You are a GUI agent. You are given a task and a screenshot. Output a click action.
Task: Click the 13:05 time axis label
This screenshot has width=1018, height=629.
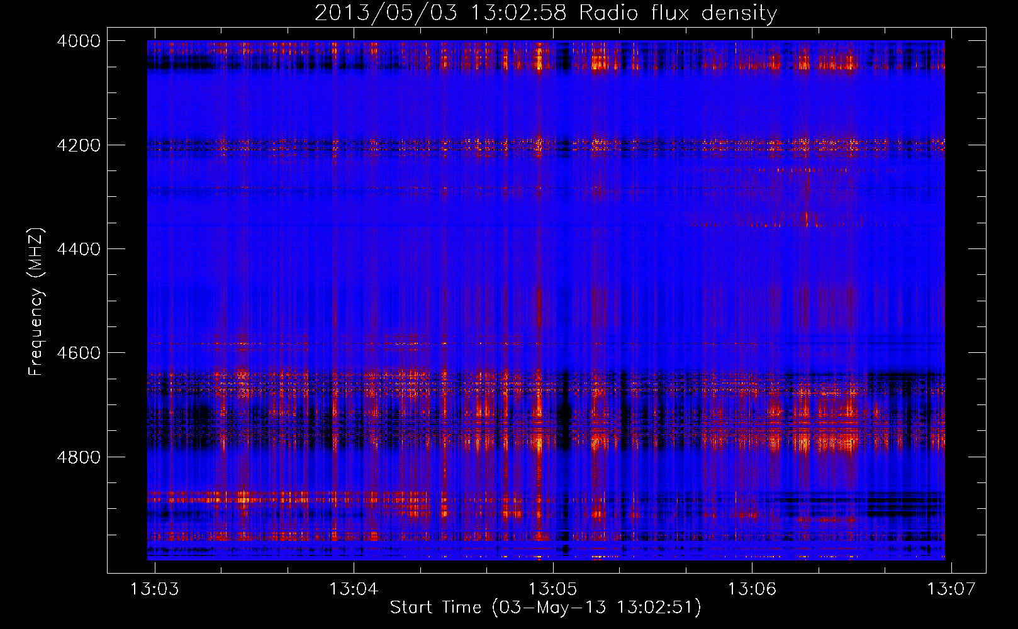(x=553, y=589)
